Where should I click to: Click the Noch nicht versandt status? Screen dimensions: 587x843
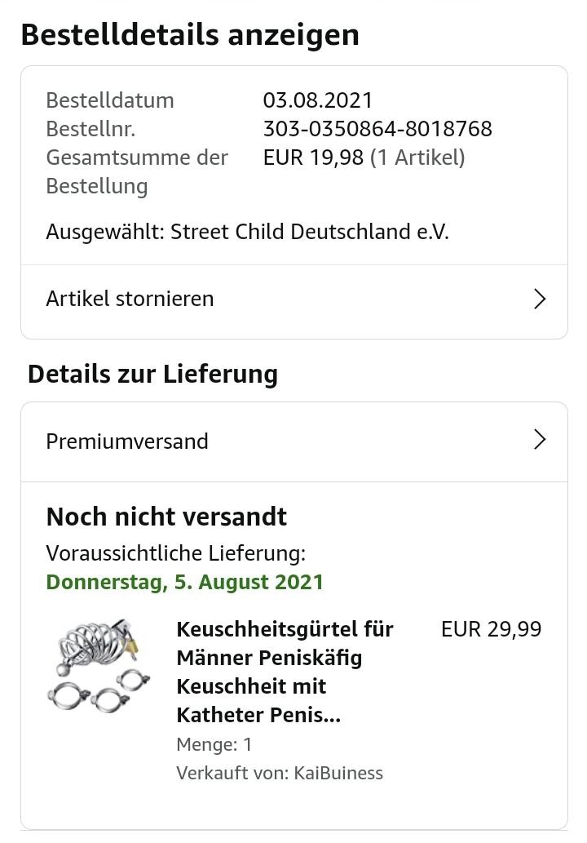[x=166, y=517]
